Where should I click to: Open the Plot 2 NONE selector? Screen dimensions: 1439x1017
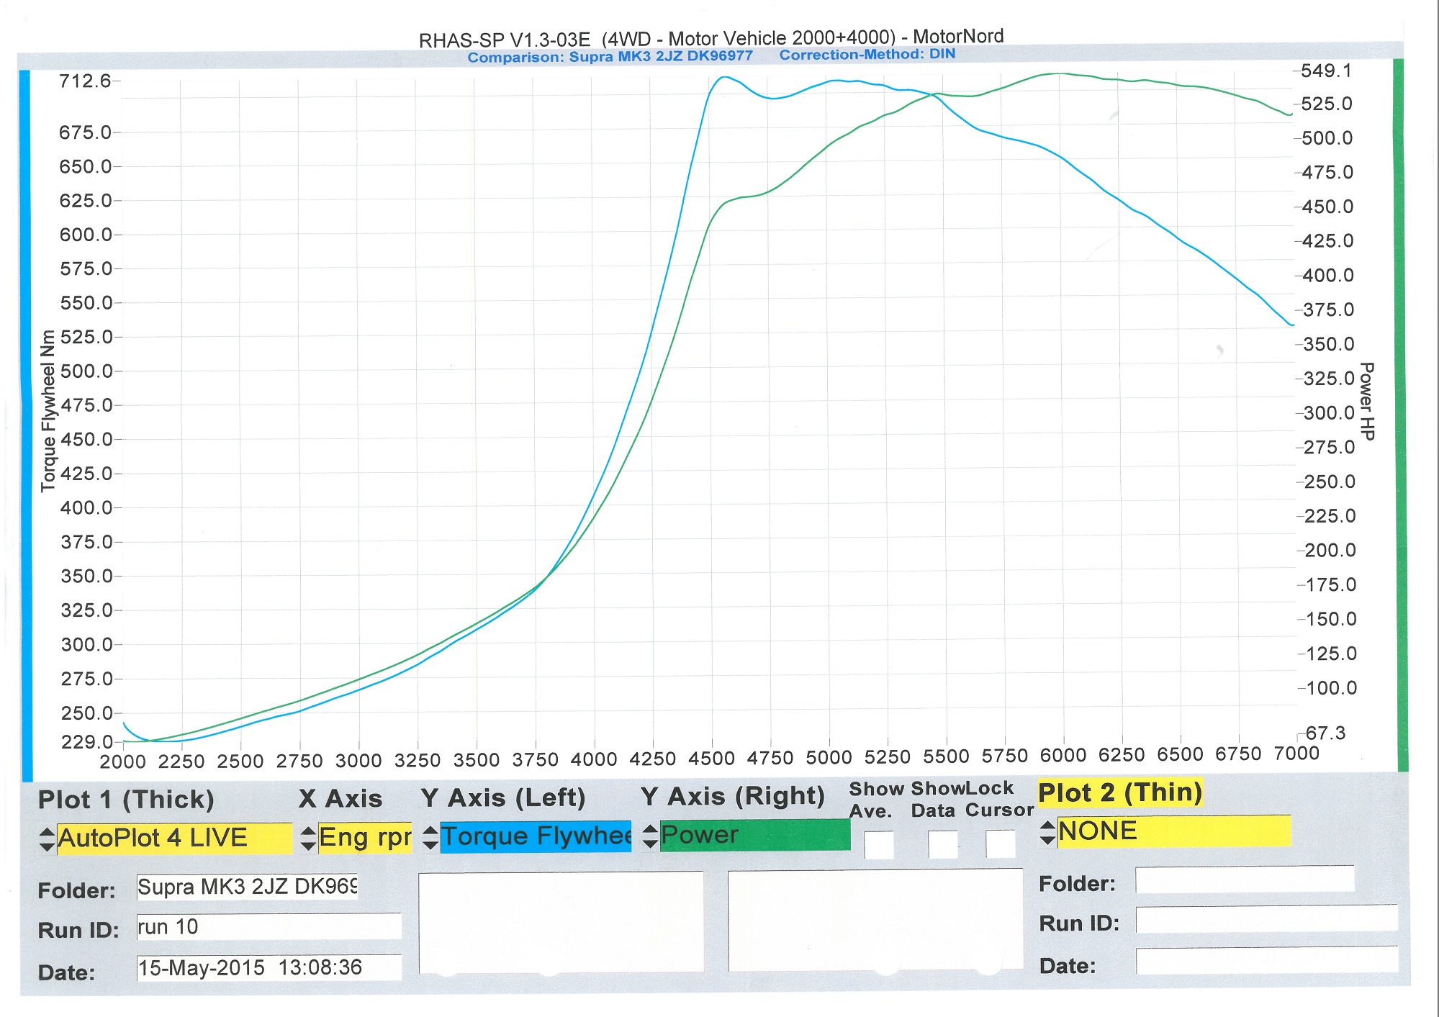1173,831
